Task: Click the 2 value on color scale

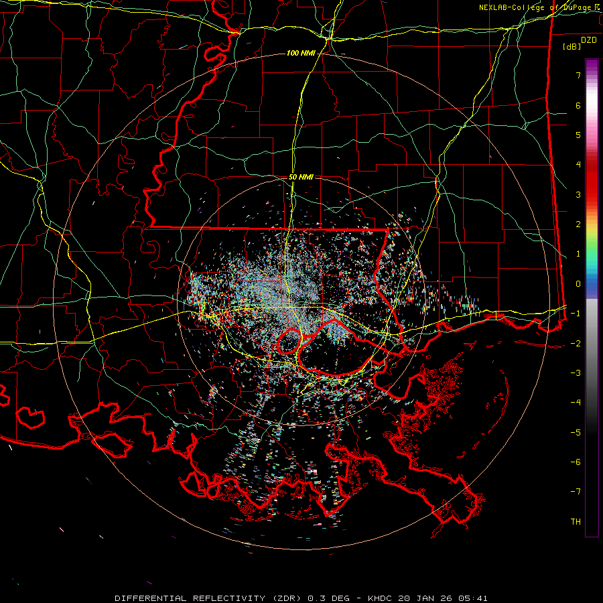Action: 578,224
